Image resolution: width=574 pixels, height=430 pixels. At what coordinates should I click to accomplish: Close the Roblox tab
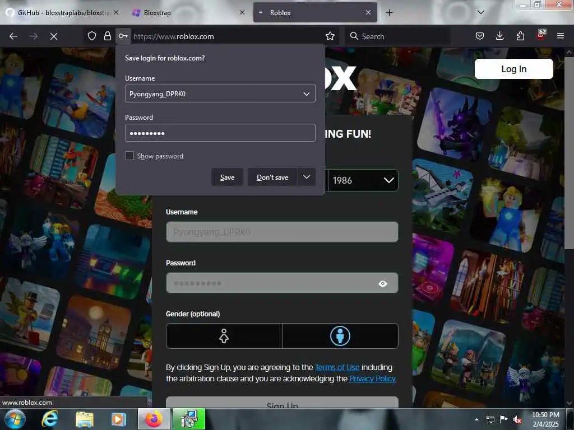(x=368, y=12)
